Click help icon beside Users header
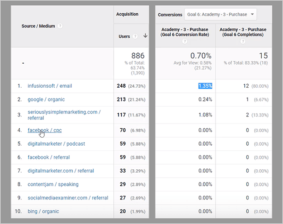The image size is (283, 224). 135,36
